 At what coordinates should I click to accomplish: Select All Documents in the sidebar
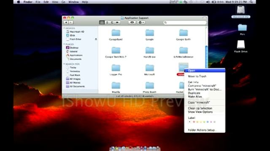76,86
